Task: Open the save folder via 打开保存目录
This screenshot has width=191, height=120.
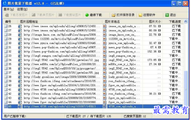Action: [x=123, y=15]
